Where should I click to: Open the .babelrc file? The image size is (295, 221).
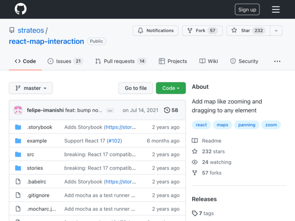coord(36,182)
